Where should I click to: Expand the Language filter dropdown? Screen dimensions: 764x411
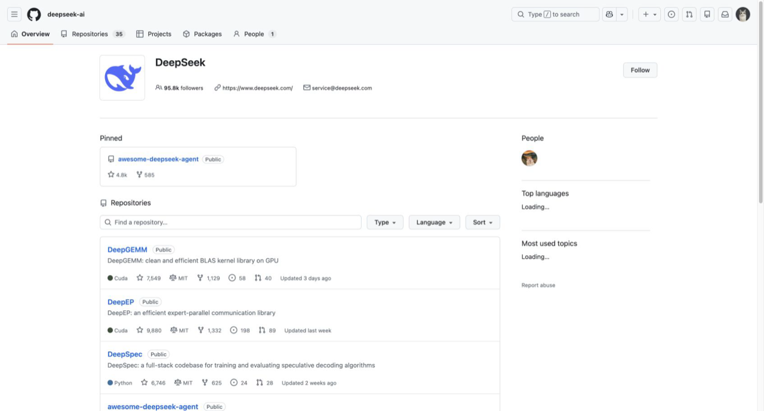pos(434,222)
